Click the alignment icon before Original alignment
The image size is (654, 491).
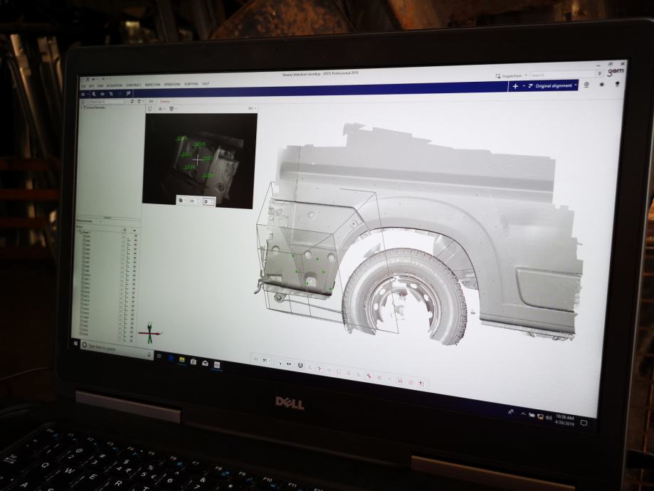[530, 86]
